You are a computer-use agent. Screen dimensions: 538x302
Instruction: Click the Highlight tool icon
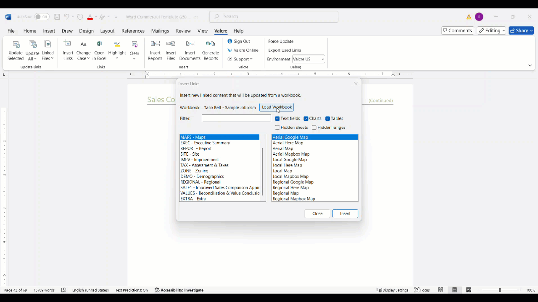click(117, 44)
